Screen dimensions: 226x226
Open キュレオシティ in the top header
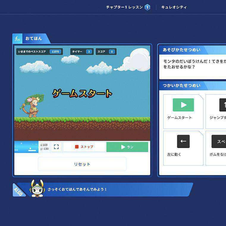coord(174,7)
